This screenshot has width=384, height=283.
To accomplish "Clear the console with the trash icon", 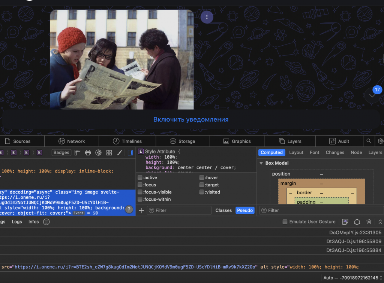I will pyautogui.click(x=369, y=222).
